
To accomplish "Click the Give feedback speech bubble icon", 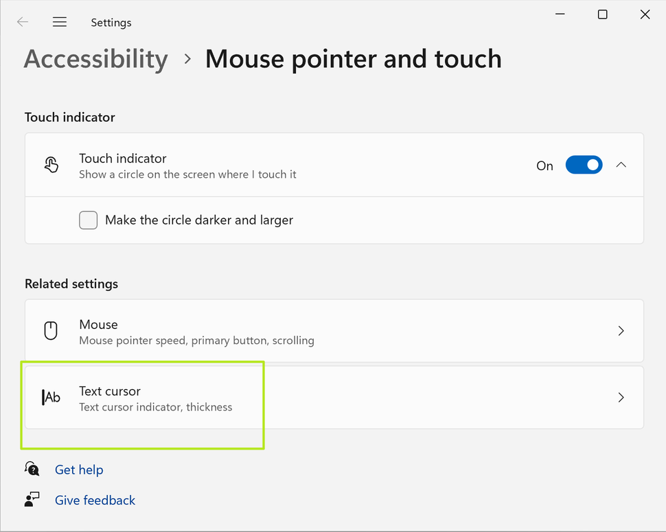I will [32, 499].
